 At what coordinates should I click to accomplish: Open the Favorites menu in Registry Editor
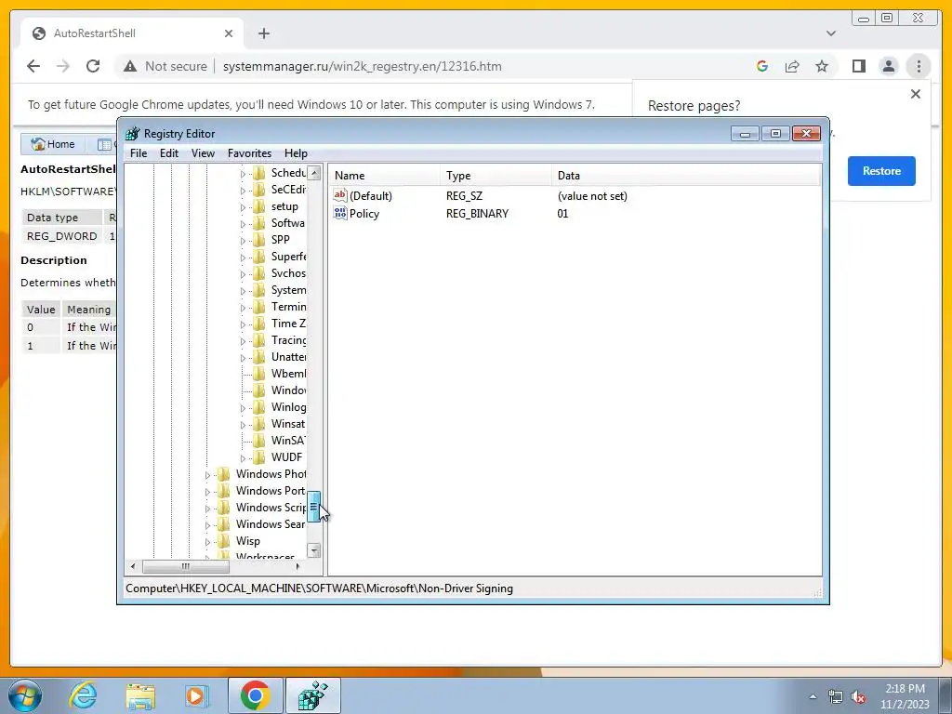[249, 153]
